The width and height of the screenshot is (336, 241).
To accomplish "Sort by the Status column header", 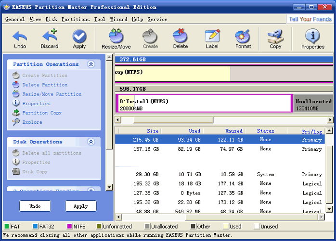I will click(266, 131).
